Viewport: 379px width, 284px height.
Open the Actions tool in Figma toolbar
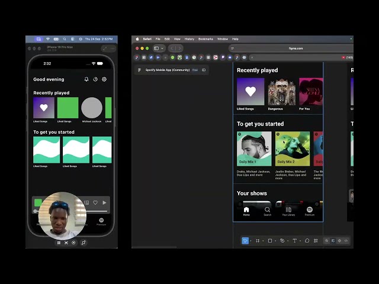coord(316,241)
